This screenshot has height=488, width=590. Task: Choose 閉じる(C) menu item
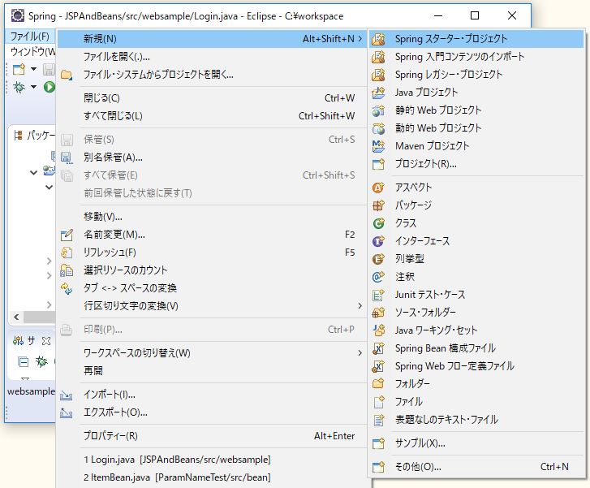click(212, 98)
